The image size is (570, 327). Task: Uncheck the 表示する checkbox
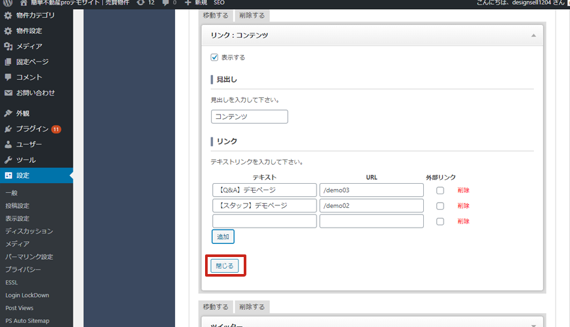[x=214, y=58]
